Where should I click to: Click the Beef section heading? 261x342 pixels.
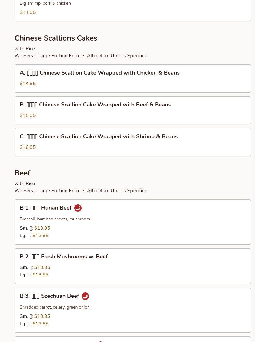[x=23, y=173]
